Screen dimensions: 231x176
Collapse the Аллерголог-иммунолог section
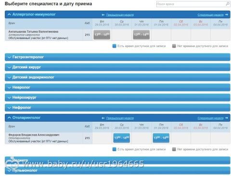9,14
